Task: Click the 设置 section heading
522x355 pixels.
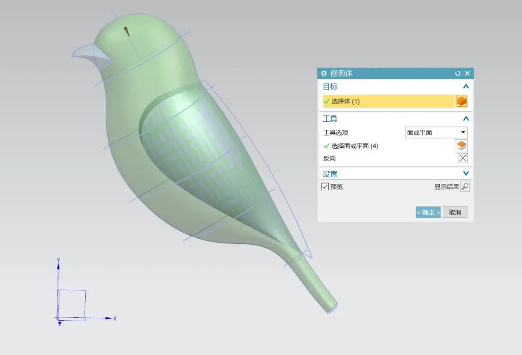Action: [330, 174]
